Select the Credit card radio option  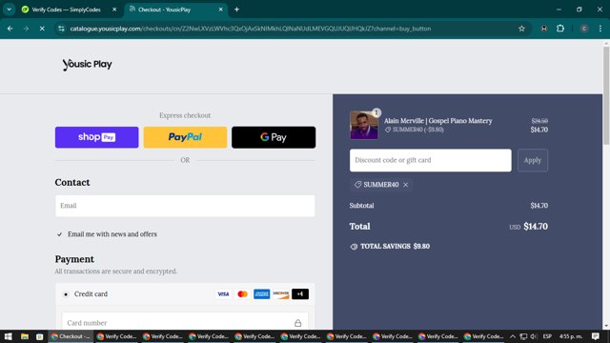click(66, 294)
